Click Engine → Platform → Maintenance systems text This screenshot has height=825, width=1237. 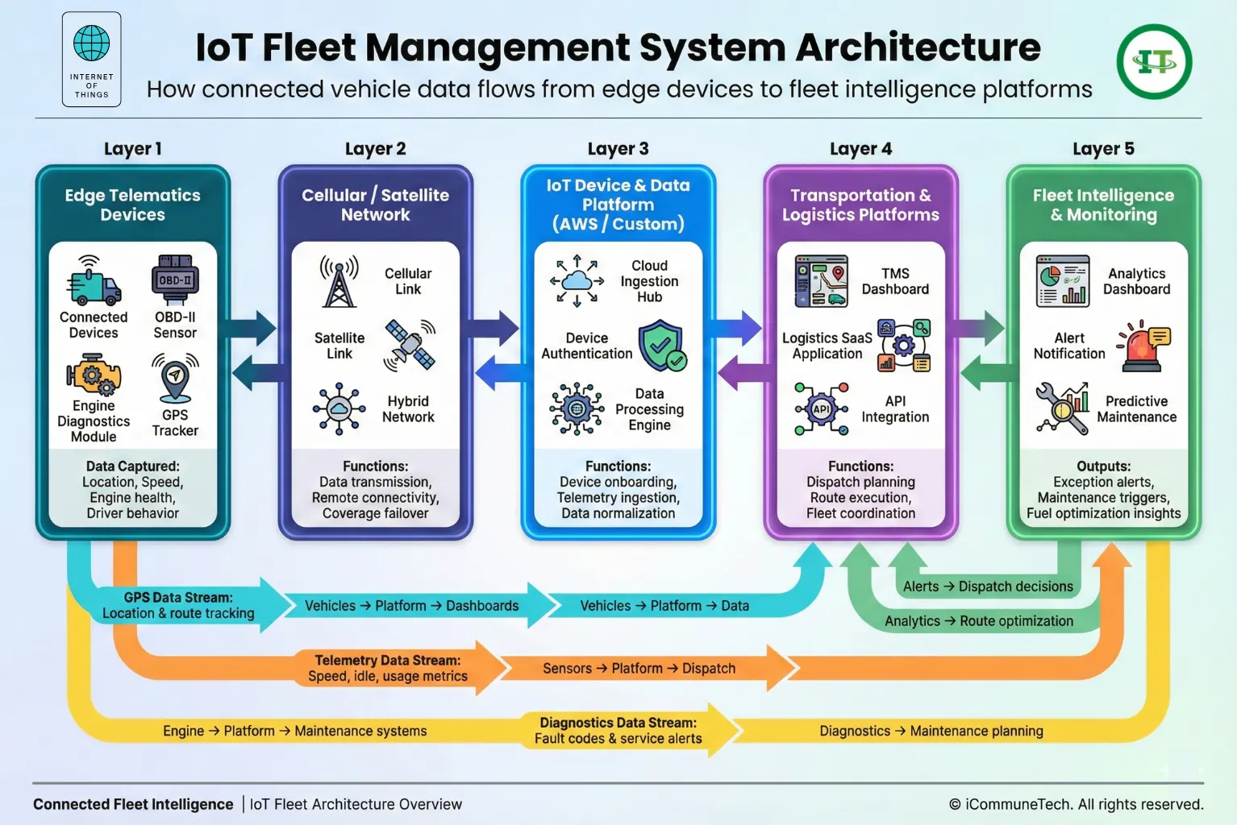[294, 731]
